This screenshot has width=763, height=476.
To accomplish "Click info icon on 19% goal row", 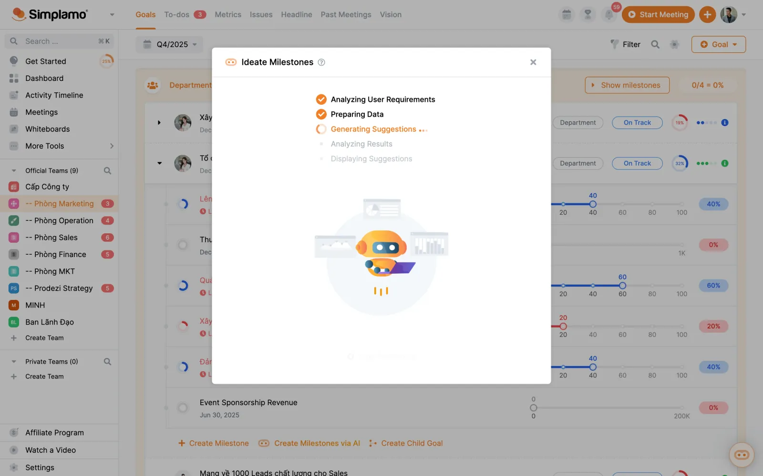I will click(725, 123).
